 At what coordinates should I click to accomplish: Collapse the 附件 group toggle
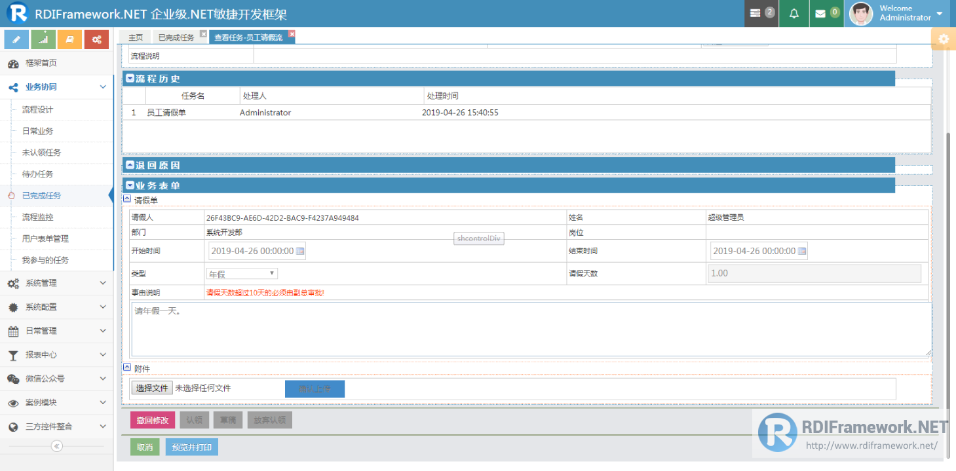127,367
